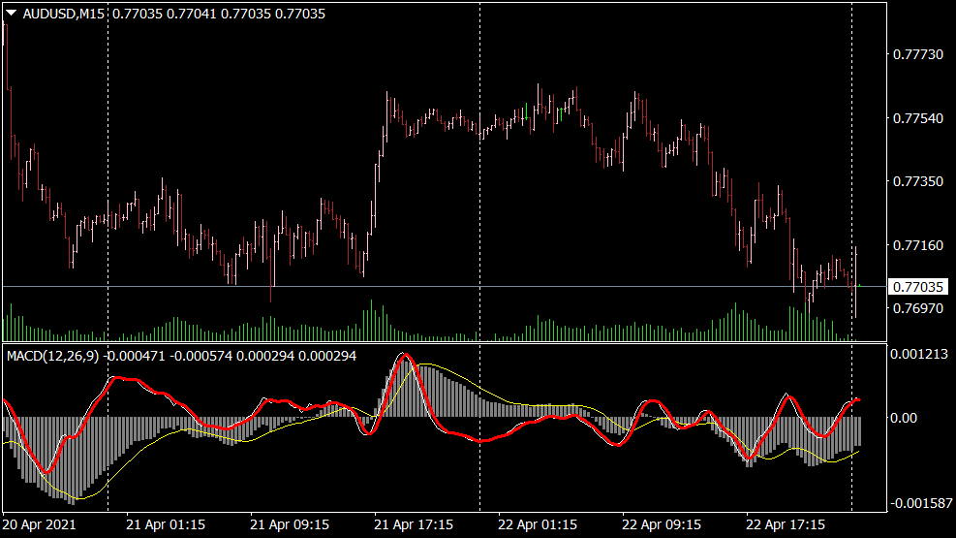Select the 21 Apr 01:15 time label

click(x=166, y=524)
